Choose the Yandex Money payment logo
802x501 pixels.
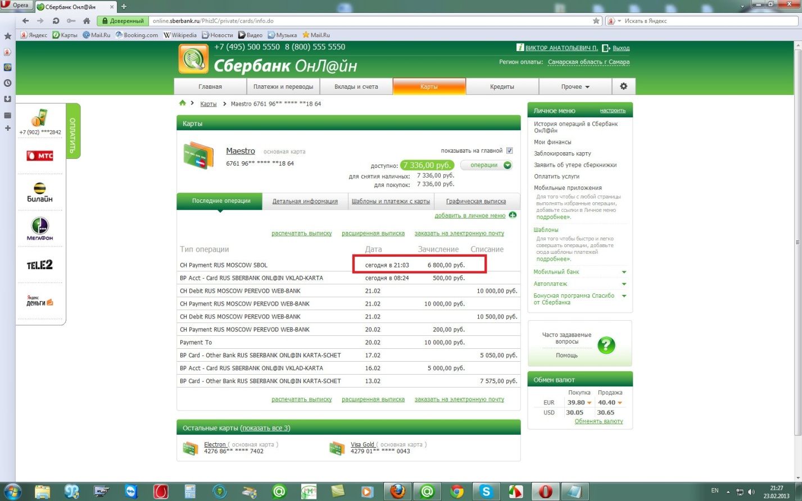(x=40, y=301)
